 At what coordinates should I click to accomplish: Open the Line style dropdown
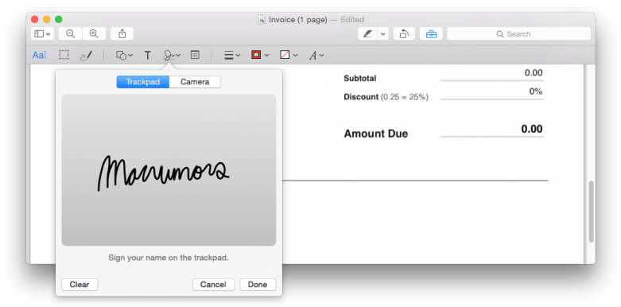(x=232, y=56)
